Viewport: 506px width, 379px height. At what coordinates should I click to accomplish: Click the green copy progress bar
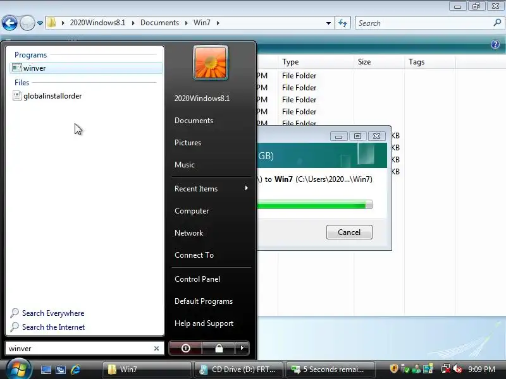pos(314,205)
